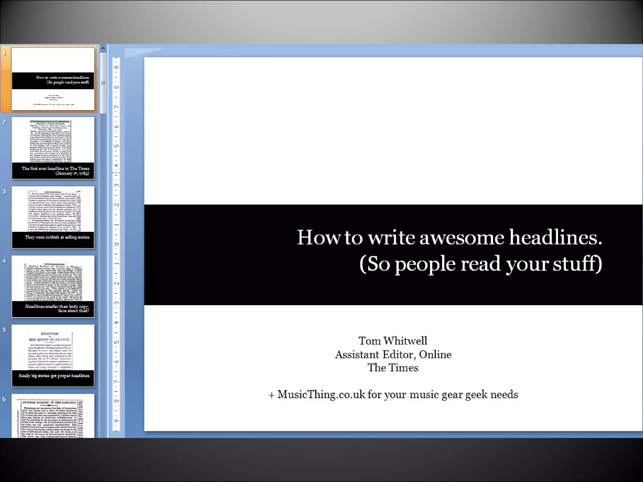Click the slide panel scroll-up arrow
The width and height of the screenshot is (643, 482).
(103, 48)
